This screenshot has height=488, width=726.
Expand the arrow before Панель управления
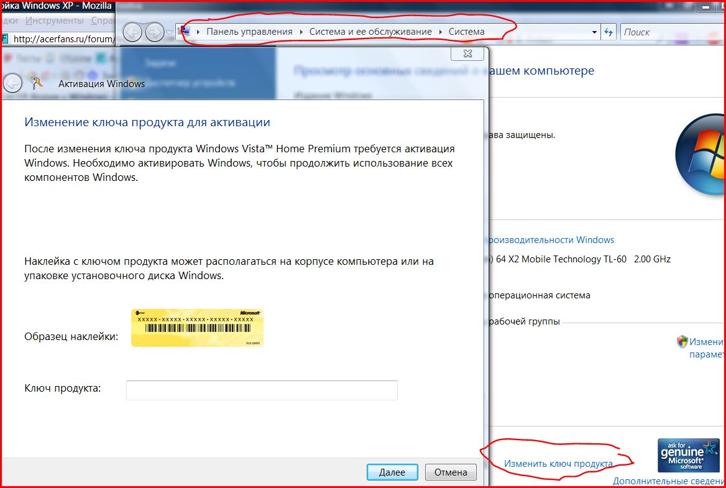[x=198, y=32]
